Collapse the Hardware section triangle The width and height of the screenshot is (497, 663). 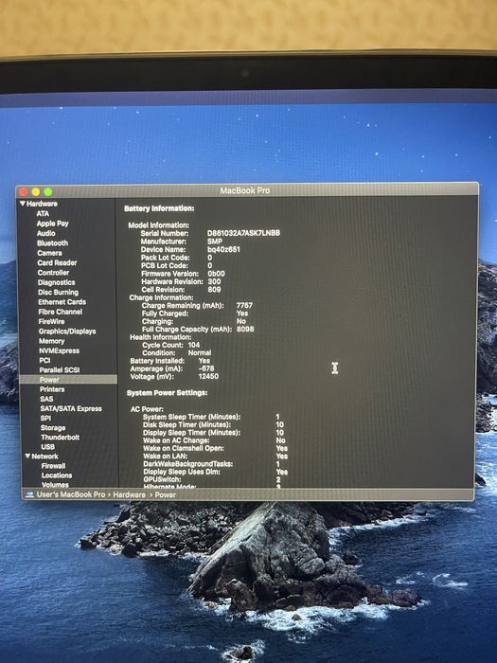point(23,204)
